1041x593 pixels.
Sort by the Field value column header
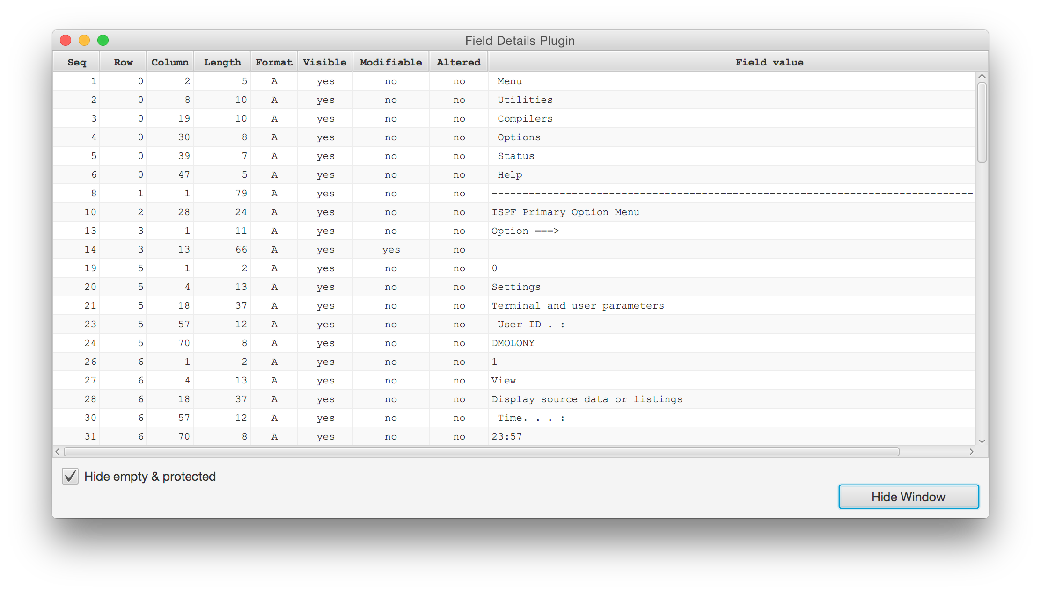[769, 62]
